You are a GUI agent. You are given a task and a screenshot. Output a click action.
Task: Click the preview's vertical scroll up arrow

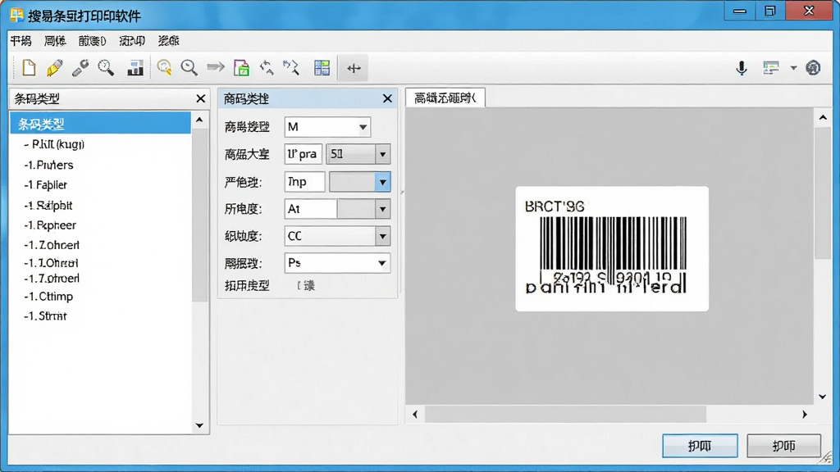[x=823, y=117]
